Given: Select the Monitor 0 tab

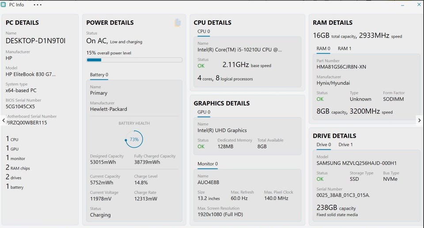Looking at the screenshot, I should tap(207, 164).
